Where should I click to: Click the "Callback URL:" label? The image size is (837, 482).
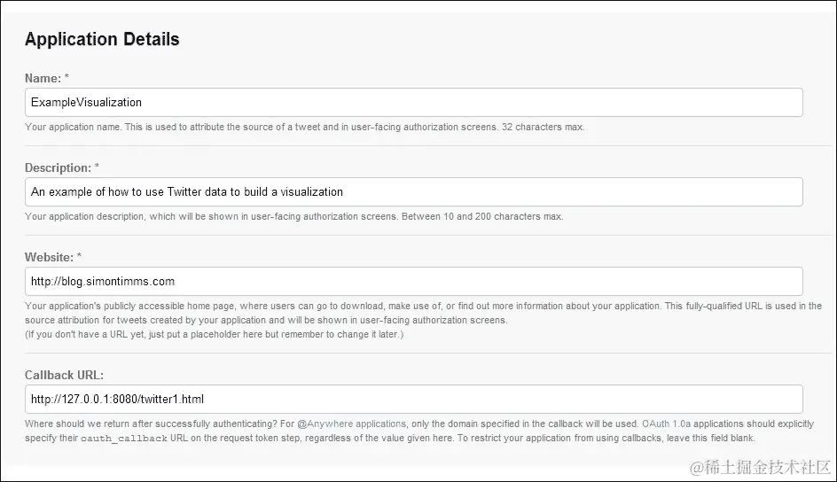click(x=65, y=375)
